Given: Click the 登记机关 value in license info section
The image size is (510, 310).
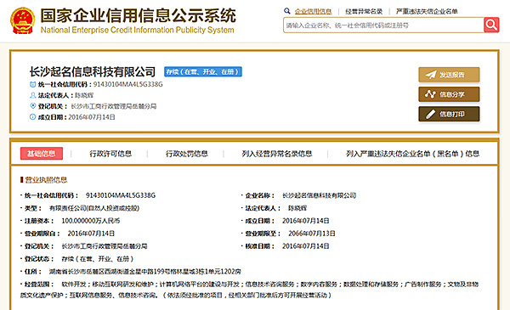Looking at the screenshot, I should (105, 246).
